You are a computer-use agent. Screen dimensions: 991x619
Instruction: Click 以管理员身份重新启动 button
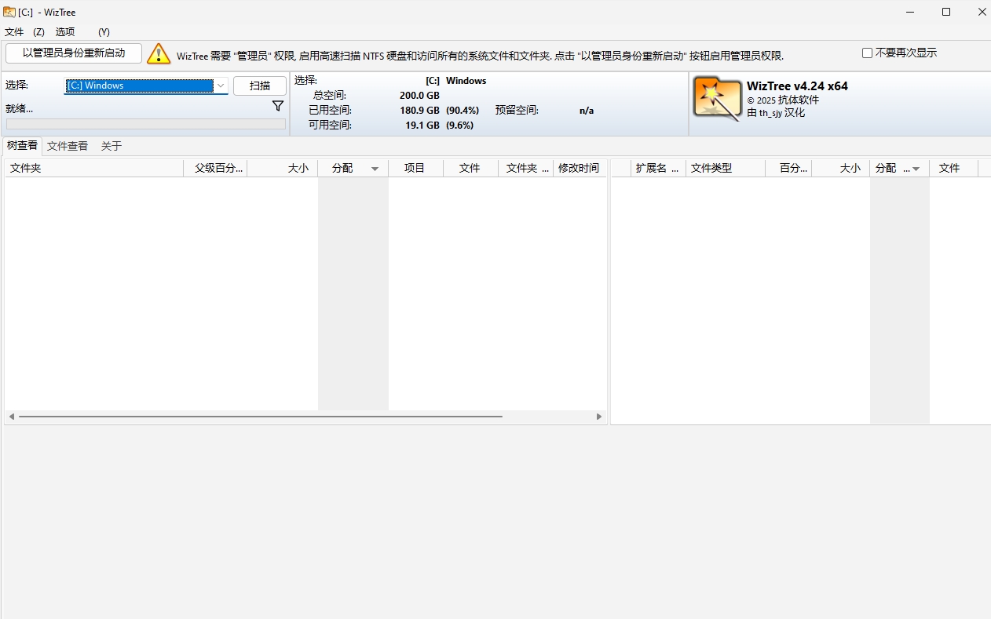tap(74, 53)
